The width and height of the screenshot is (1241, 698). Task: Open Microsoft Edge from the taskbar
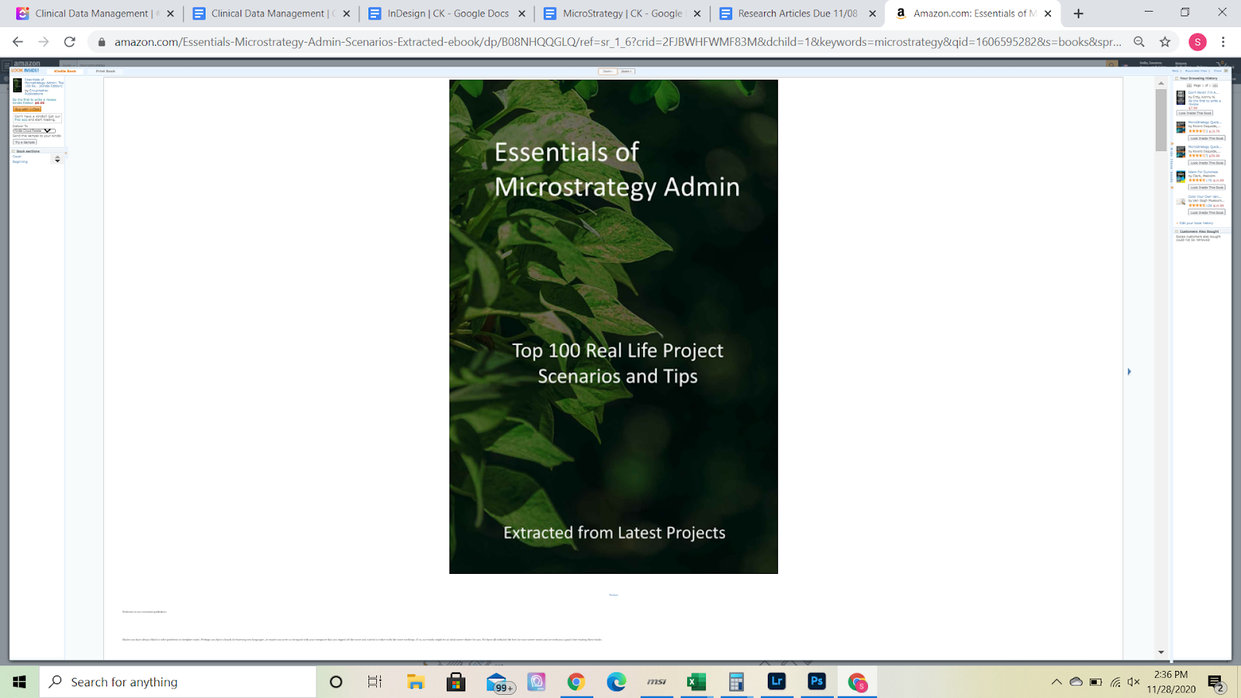(x=617, y=682)
